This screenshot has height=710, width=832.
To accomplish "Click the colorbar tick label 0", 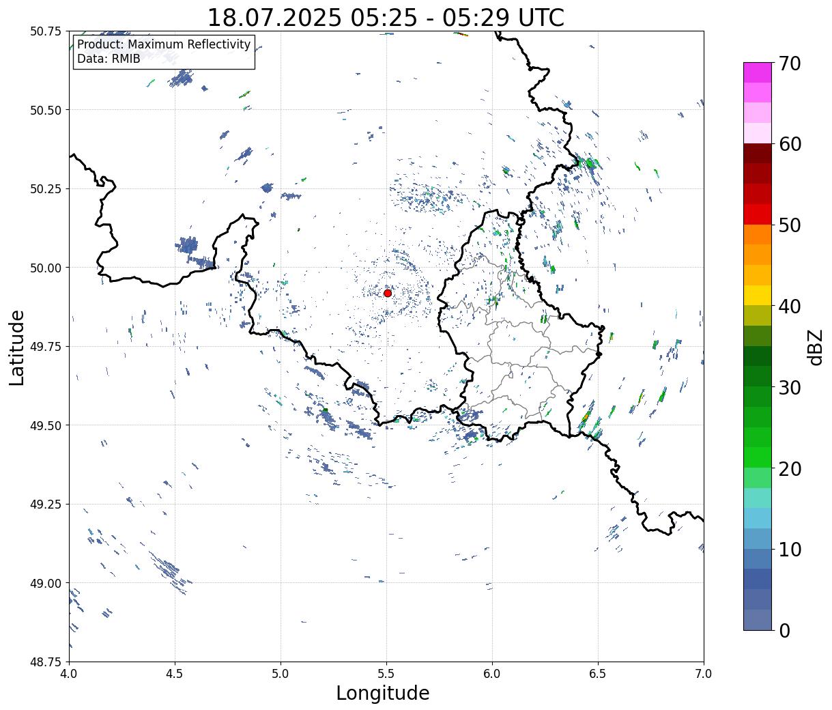I will [784, 630].
